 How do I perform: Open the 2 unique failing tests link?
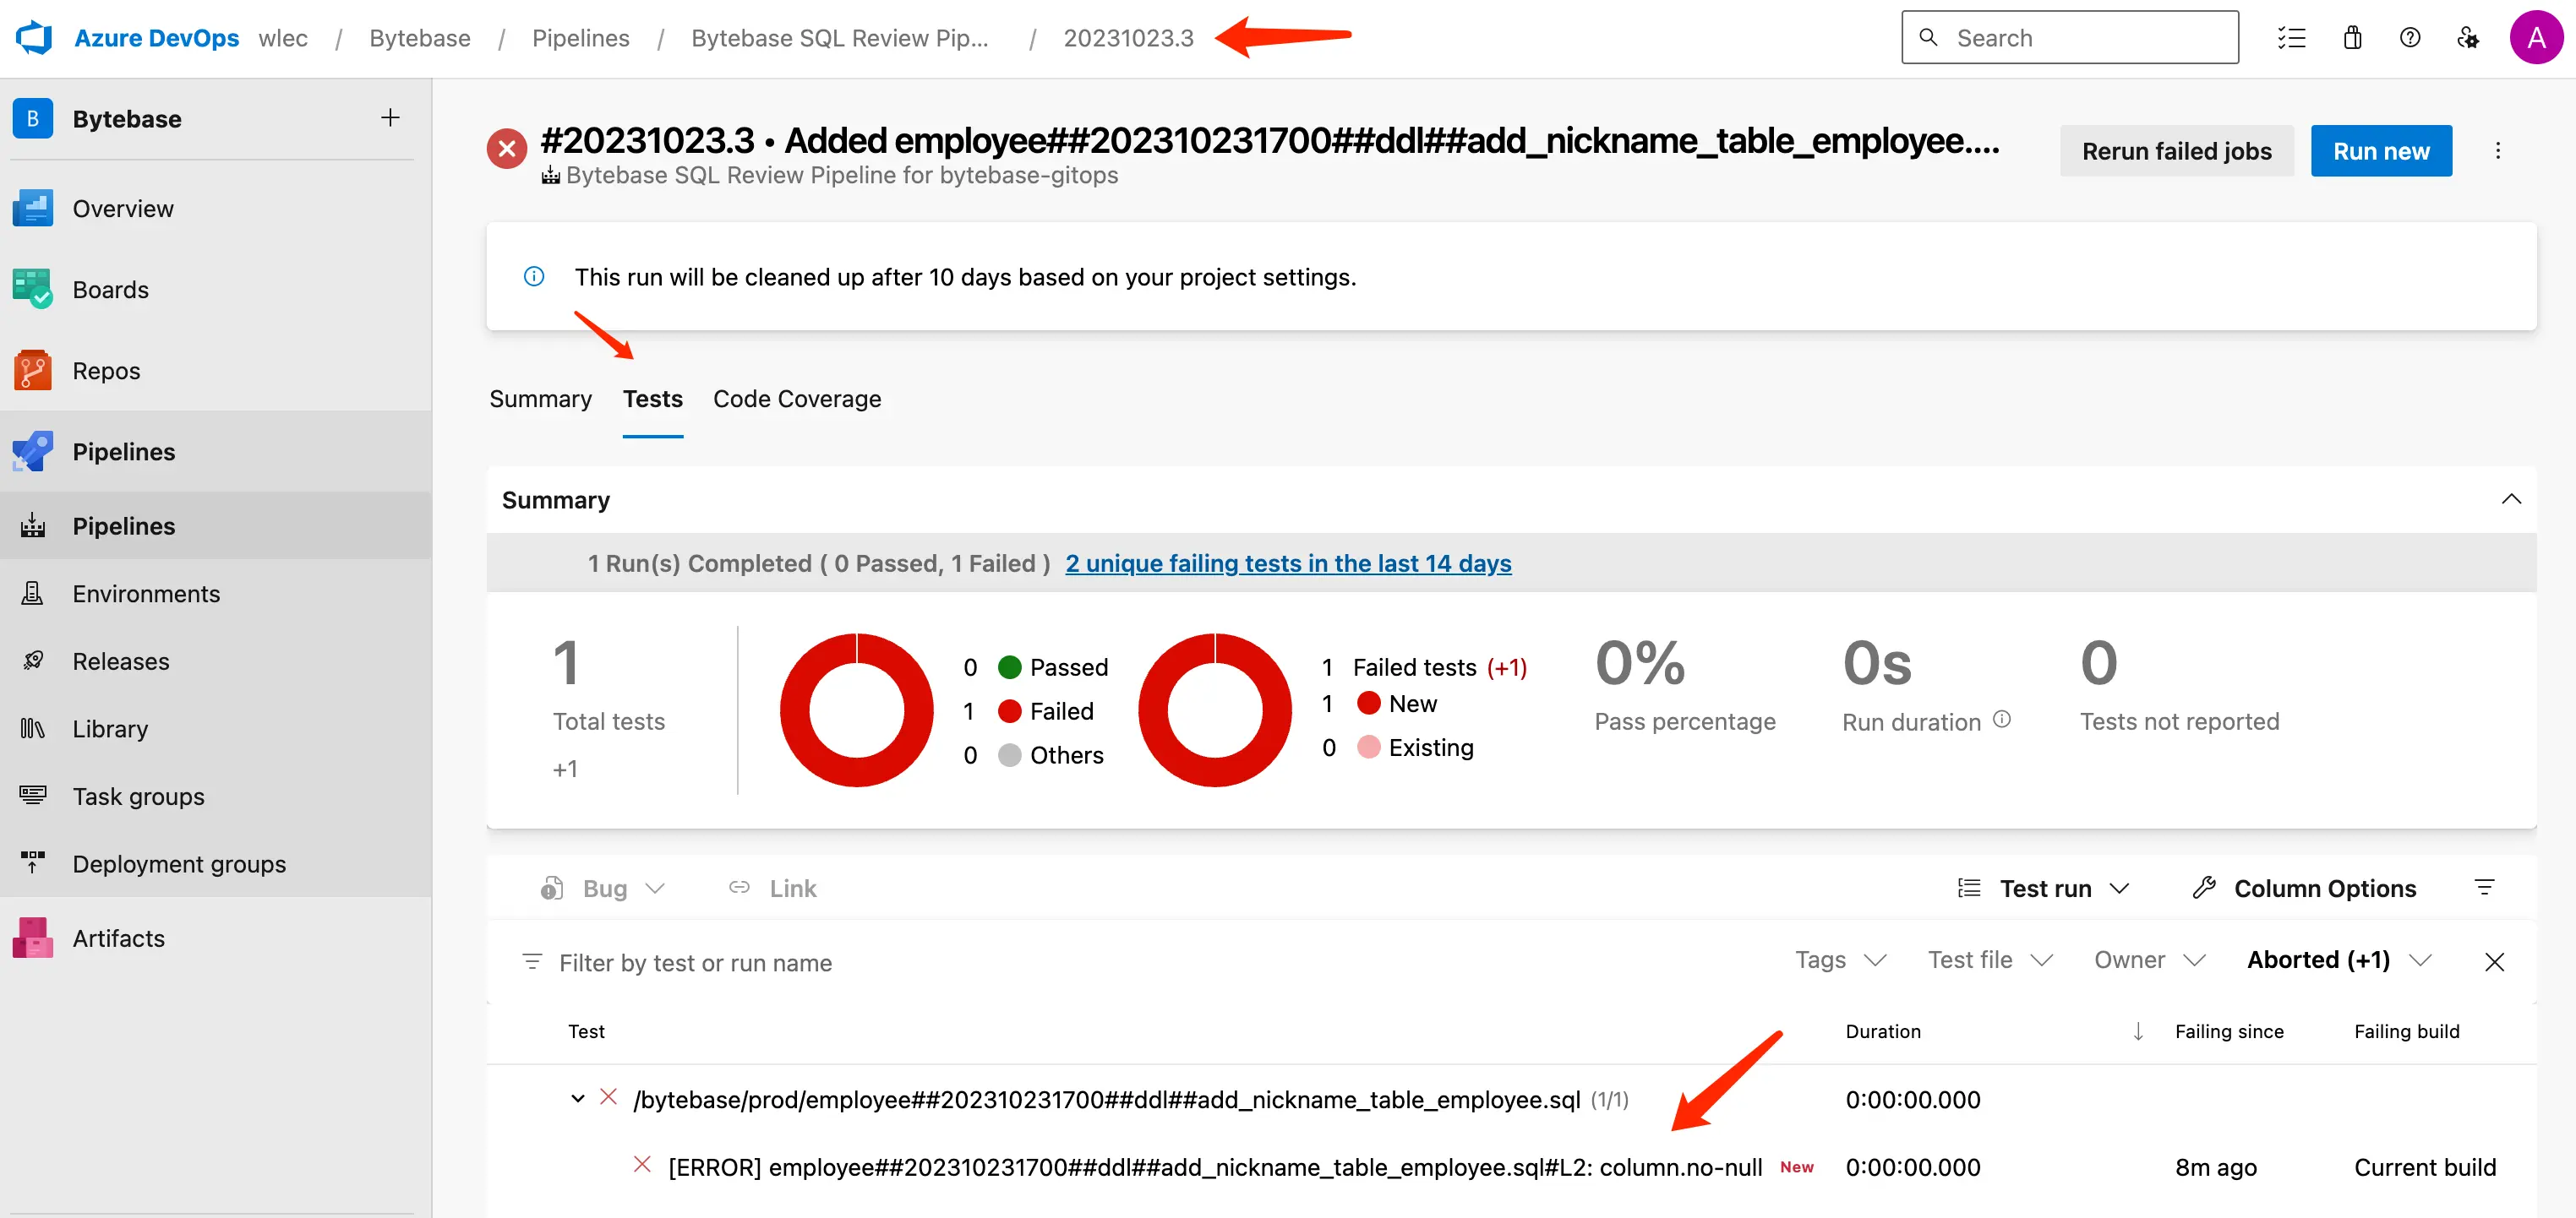tap(1288, 563)
